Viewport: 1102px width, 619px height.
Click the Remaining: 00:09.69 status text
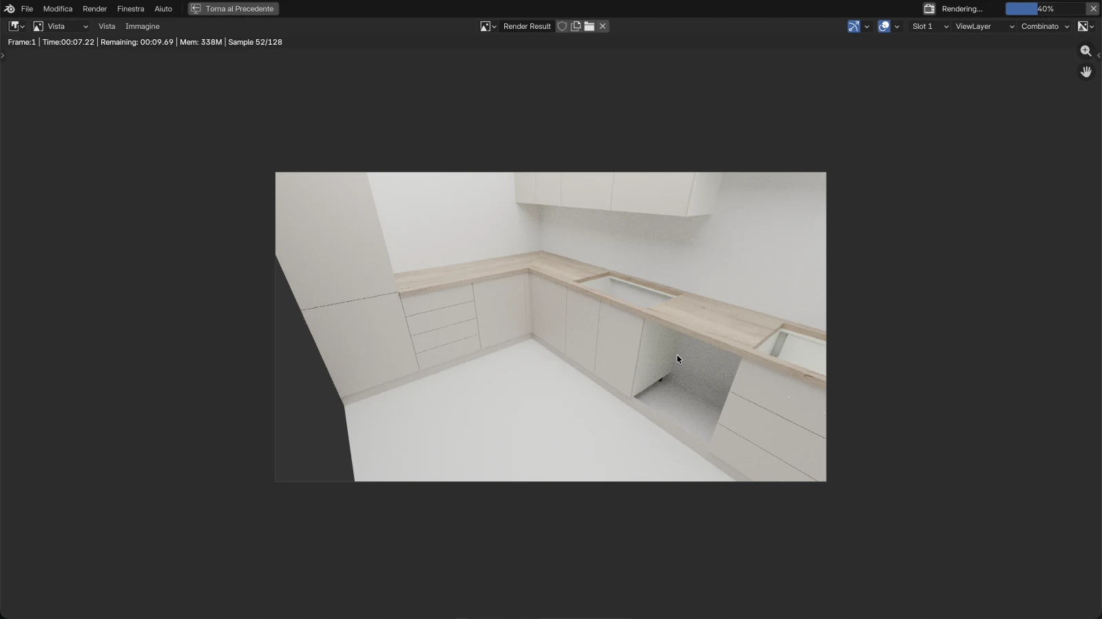(x=137, y=42)
